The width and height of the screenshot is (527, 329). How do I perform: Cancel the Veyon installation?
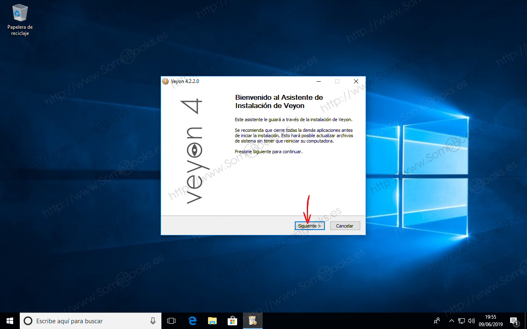[345, 225]
